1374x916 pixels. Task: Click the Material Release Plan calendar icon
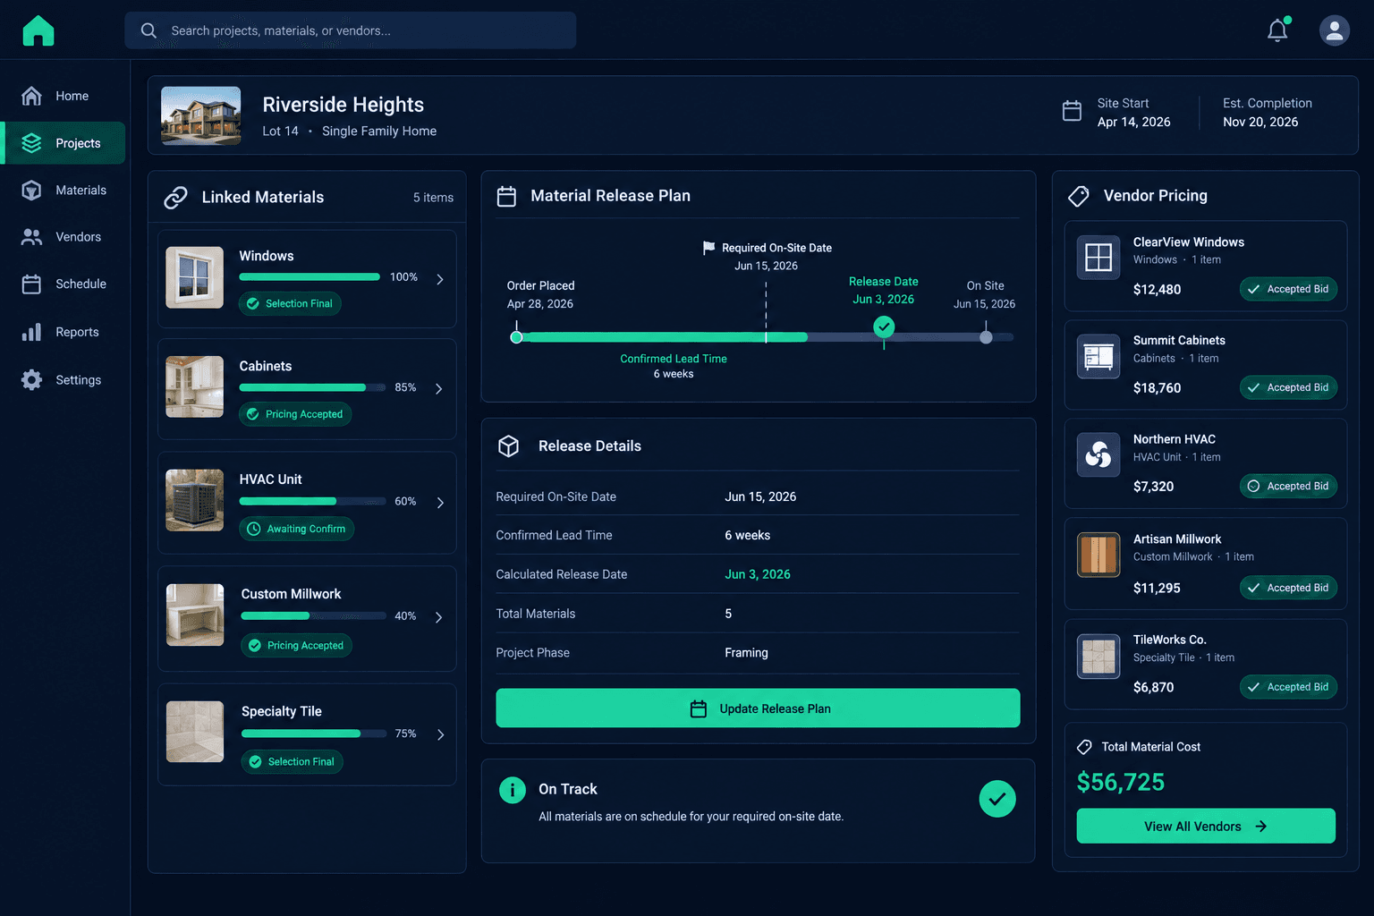506,196
